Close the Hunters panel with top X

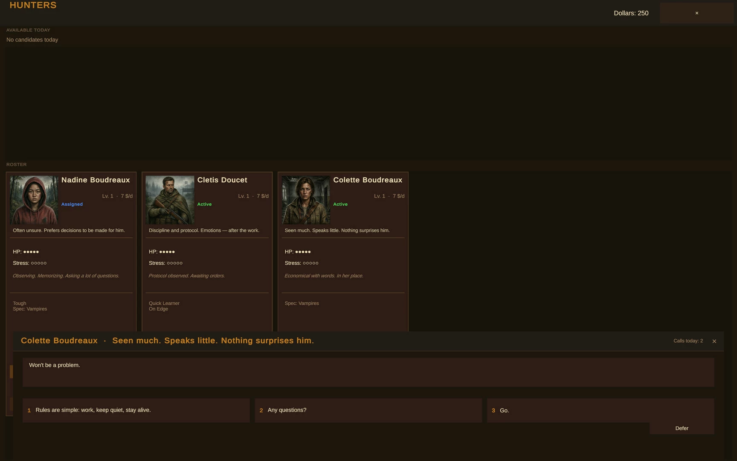[x=696, y=13]
